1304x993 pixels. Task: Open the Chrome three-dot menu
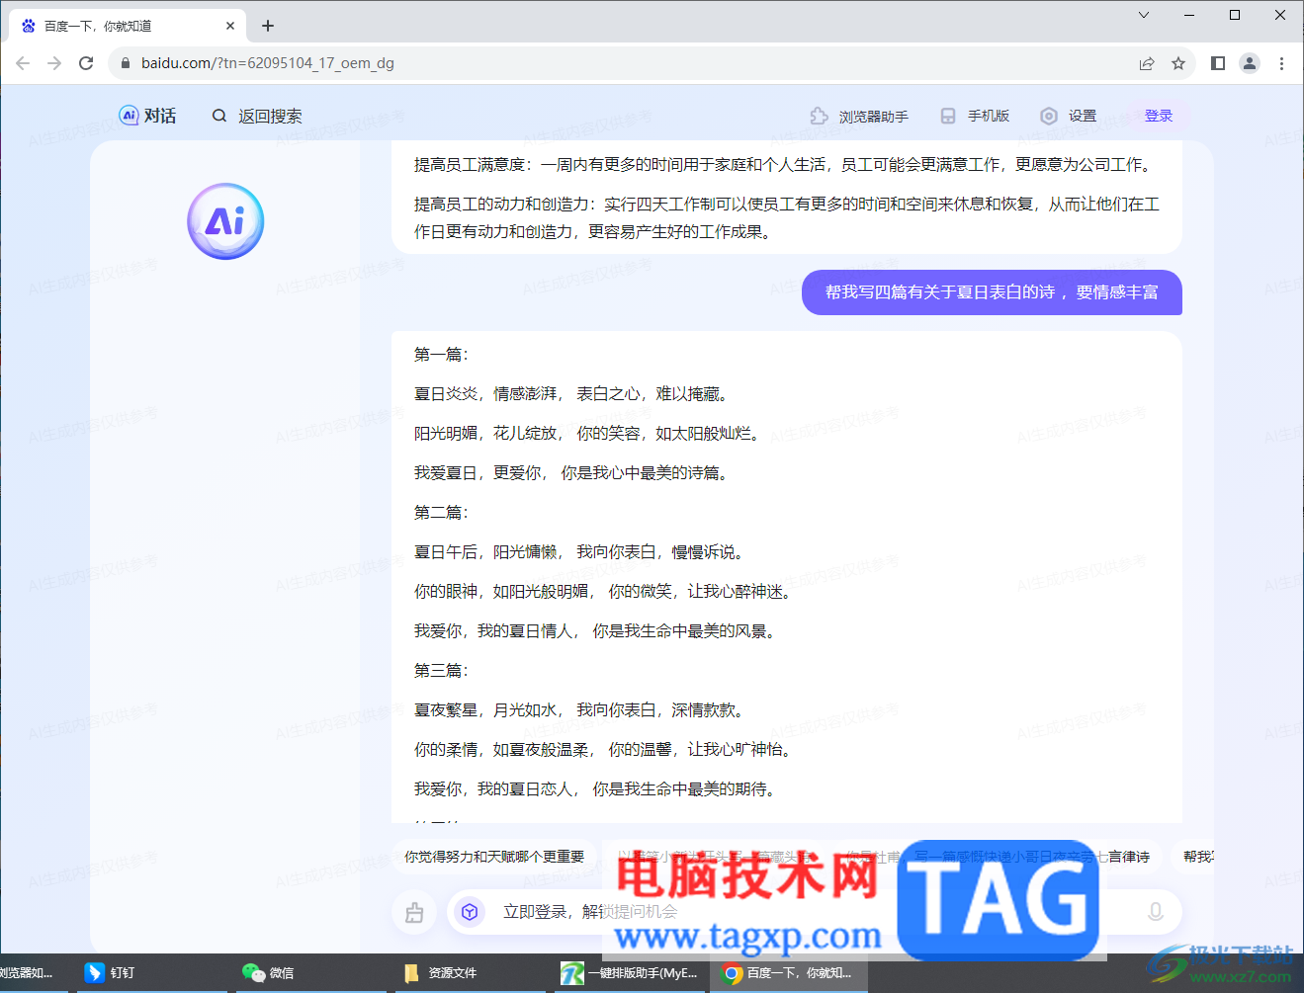pos(1281,63)
